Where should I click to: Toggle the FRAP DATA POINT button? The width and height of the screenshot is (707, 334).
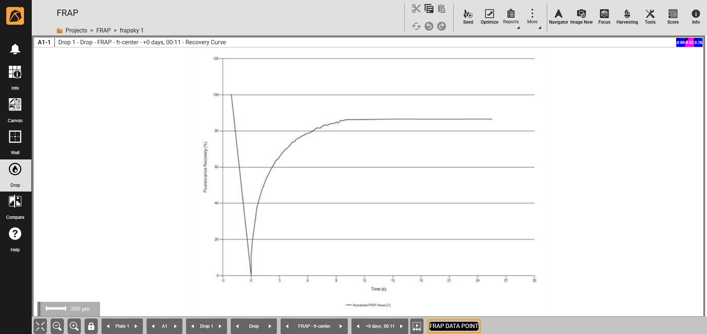tap(454, 326)
